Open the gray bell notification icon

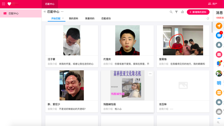(219, 45)
